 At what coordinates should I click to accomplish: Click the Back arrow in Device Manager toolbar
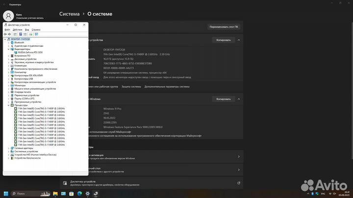coord(5,34)
